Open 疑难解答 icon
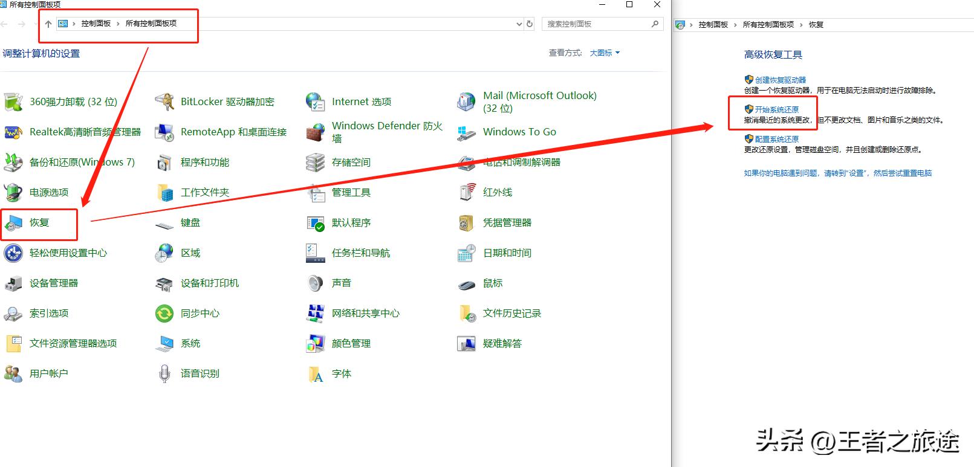The width and height of the screenshot is (974, 467). tap(467, 344)
